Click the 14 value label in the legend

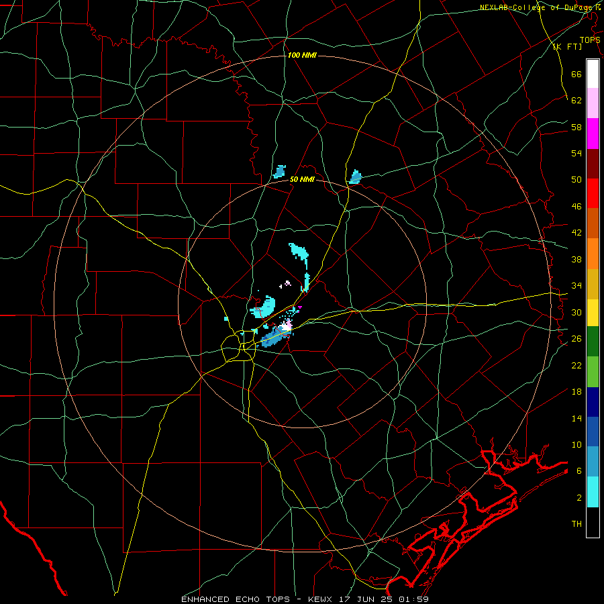coord(576,418)
